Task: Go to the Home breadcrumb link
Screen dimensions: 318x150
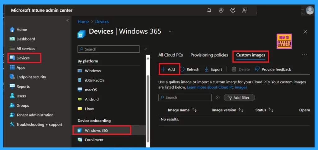Action: tap(83, 21)
